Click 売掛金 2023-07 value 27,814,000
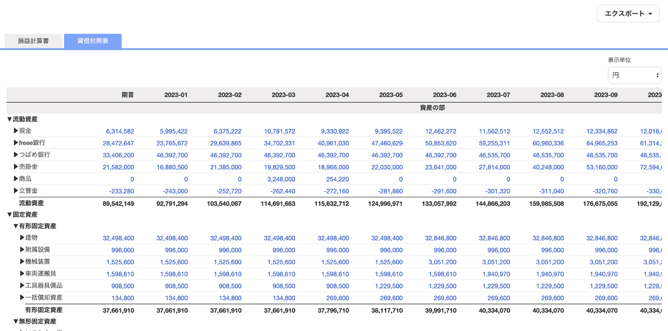 pos(494,167)
